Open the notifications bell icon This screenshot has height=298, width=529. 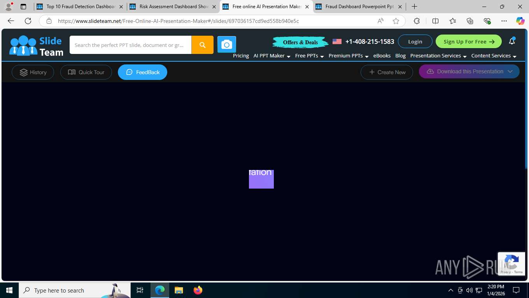(512, 41)
